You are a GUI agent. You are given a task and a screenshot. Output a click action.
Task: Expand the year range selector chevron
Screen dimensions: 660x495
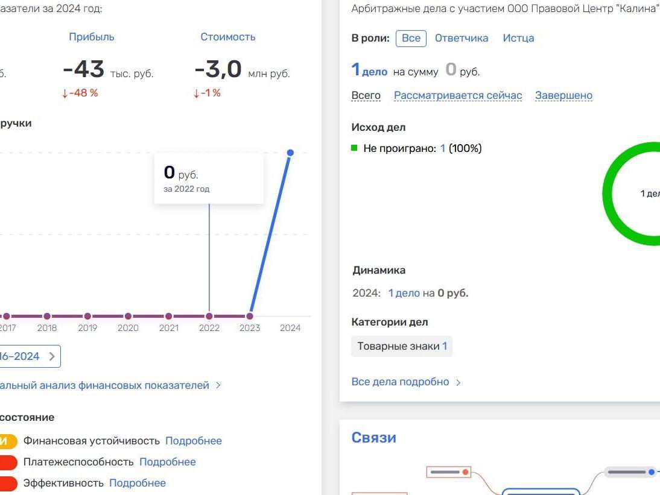point(52,356)
